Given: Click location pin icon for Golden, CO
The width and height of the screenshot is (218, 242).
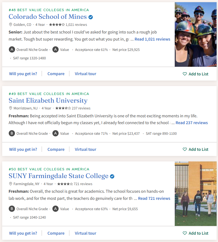Looking at the screenshot, I should pyautogui.click(x=11, y=24).
